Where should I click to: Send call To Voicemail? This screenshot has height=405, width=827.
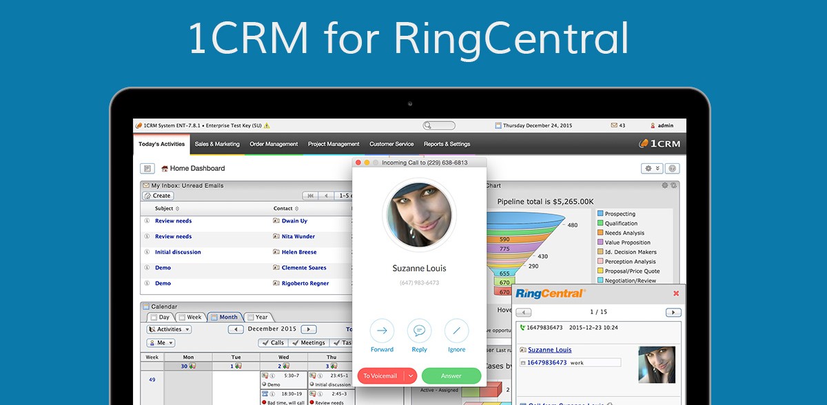pos(380,375)
